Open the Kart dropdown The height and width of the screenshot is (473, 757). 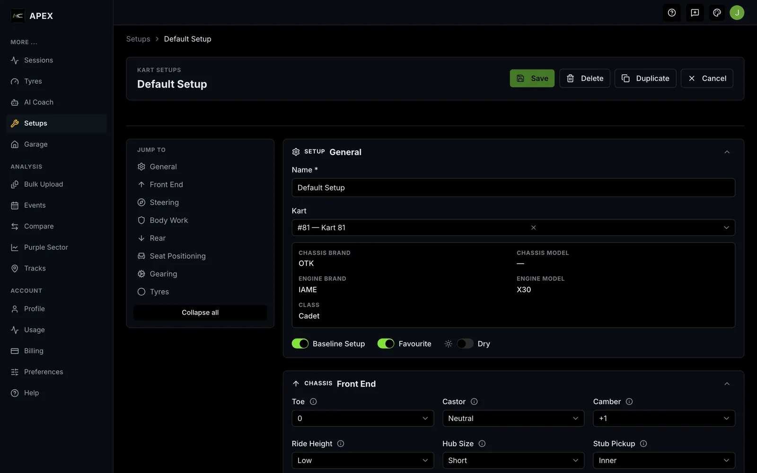[513, 228]
